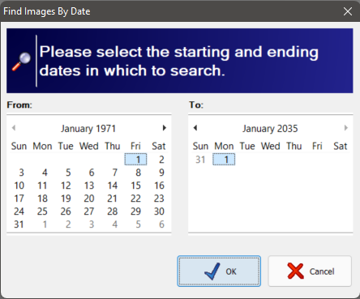Choose January 9 in From calendar
The image size is (360, 299).
pos(161,173)
